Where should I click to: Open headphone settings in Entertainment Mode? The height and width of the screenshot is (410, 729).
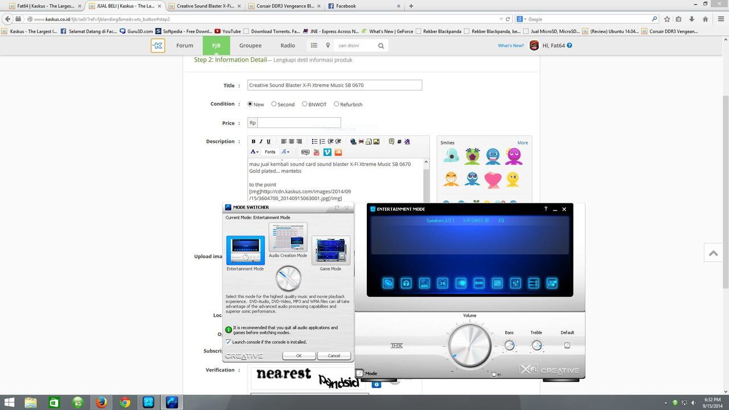(406, 283)
